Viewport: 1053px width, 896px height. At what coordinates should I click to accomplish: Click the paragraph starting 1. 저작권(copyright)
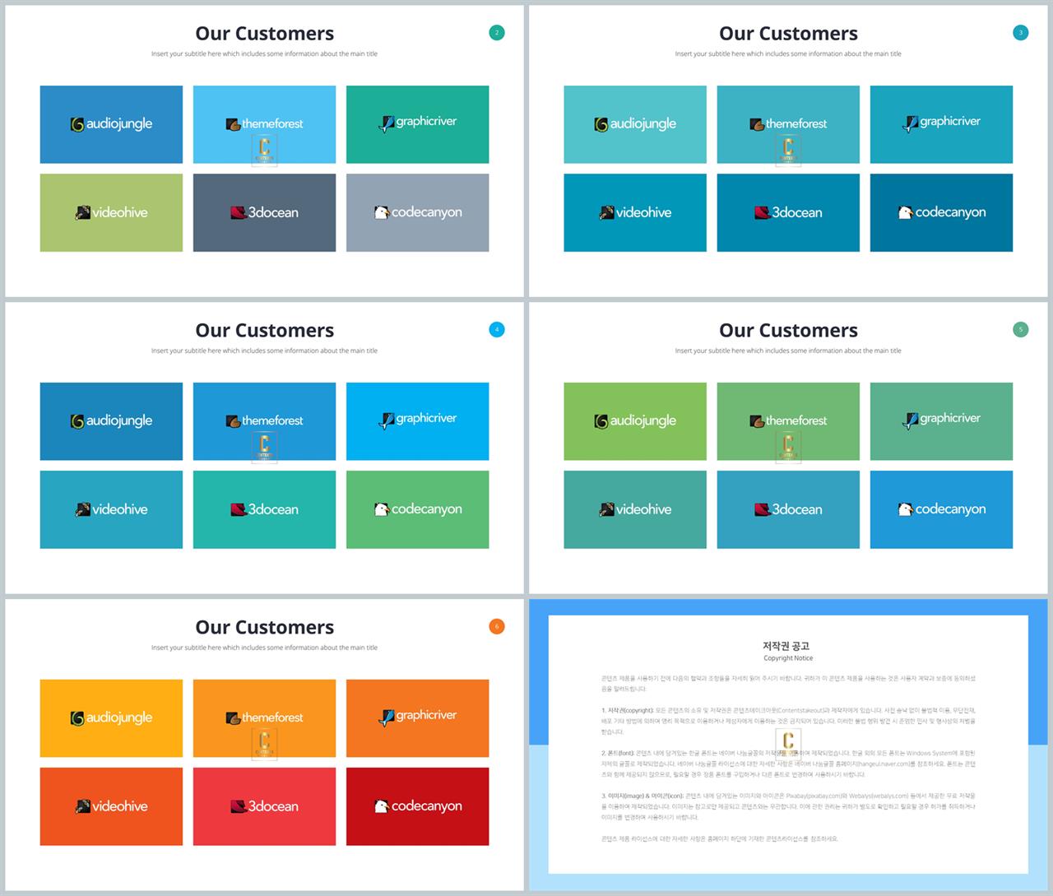tap(788, 721)
